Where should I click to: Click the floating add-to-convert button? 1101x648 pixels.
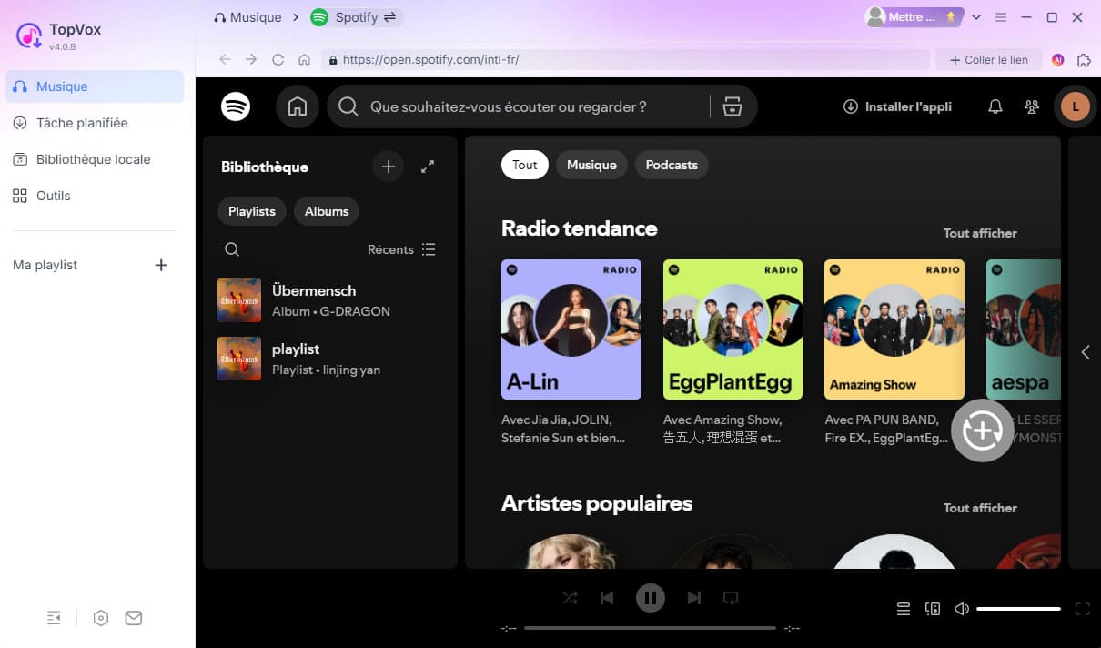pos(983,430)
